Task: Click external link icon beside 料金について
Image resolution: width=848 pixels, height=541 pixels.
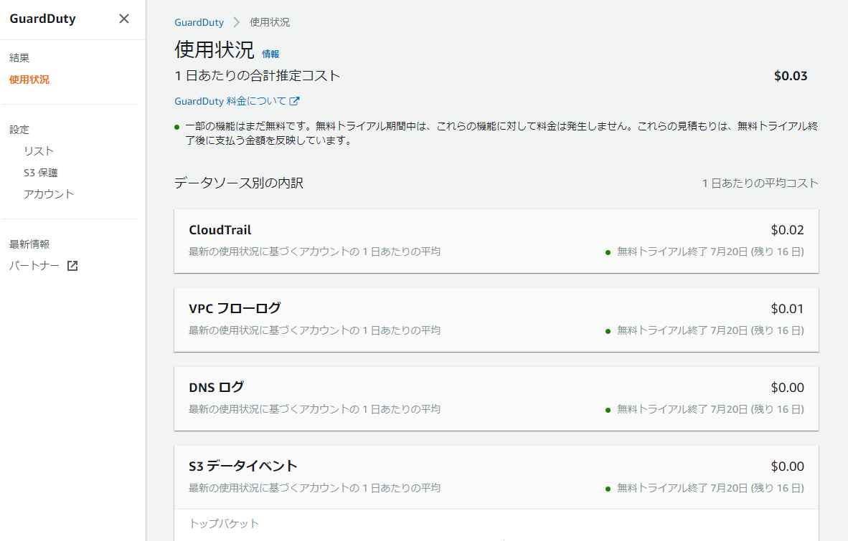Action: point(294,101)
